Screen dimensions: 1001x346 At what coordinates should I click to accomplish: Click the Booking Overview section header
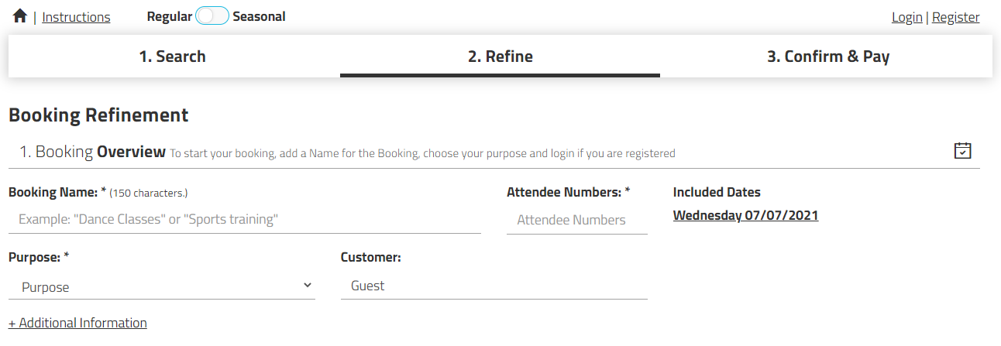pyautogui.click(x=93, y=152)
